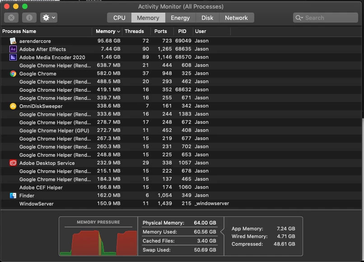Click into the Search field

click(x=326, y=18)
